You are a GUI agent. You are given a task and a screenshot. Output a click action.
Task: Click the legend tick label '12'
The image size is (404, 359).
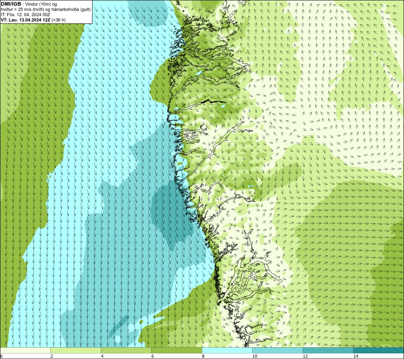pos(305,357)
